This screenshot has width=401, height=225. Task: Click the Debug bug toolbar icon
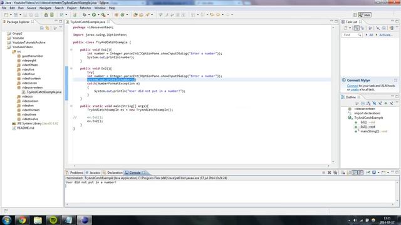pos(85,15)
